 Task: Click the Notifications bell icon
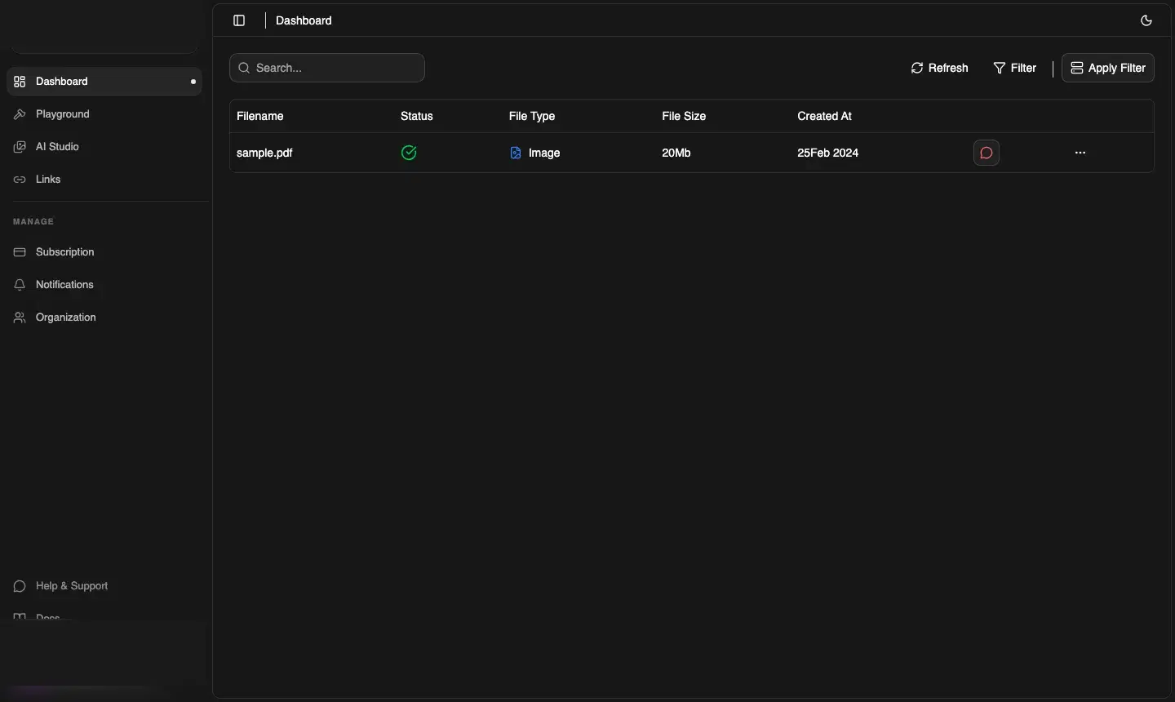click(20, 285)
